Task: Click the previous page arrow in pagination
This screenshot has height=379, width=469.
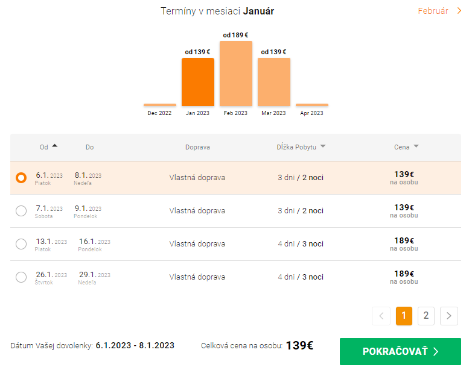Action: (x=381, y=316)
